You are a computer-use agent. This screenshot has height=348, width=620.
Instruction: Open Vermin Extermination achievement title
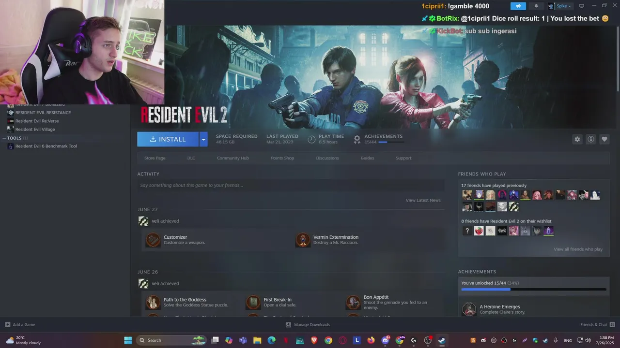pos(336,237)
